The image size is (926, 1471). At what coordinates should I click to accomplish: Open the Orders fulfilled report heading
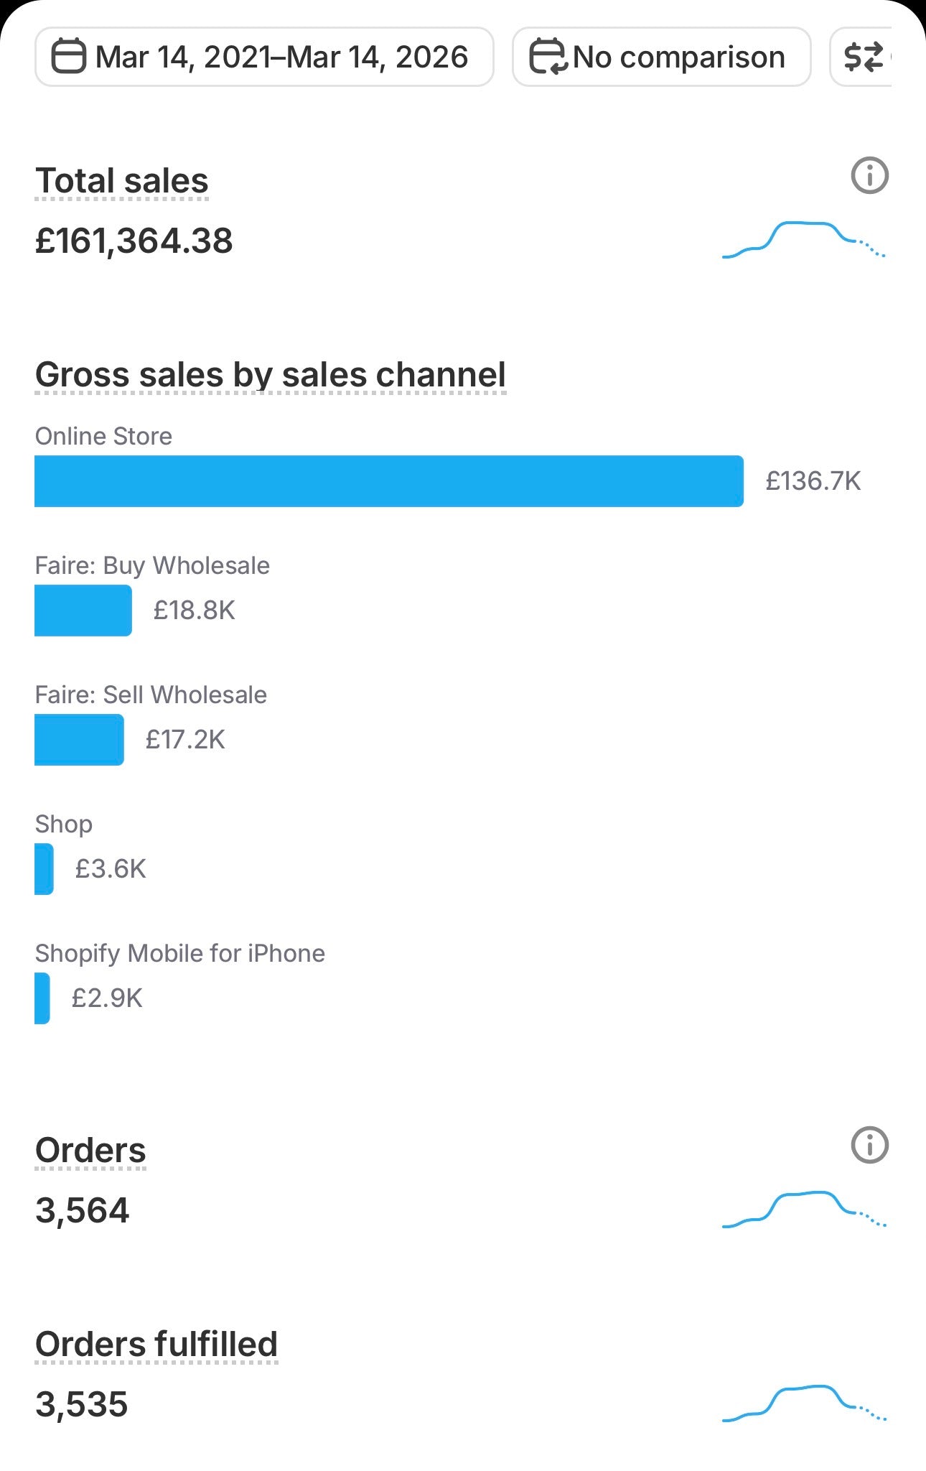[156, 1345]
